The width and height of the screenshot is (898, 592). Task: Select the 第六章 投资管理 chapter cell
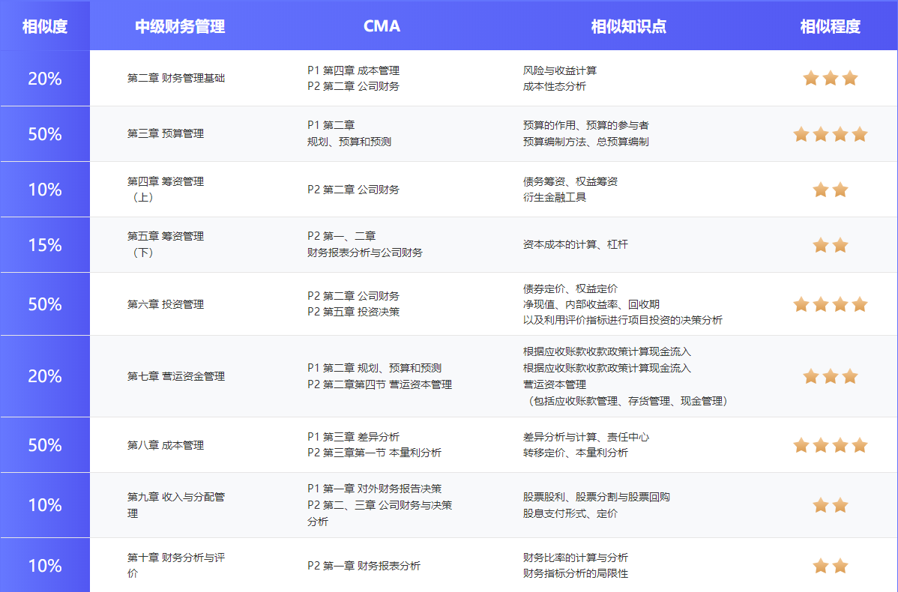click(x=165, y=304)
